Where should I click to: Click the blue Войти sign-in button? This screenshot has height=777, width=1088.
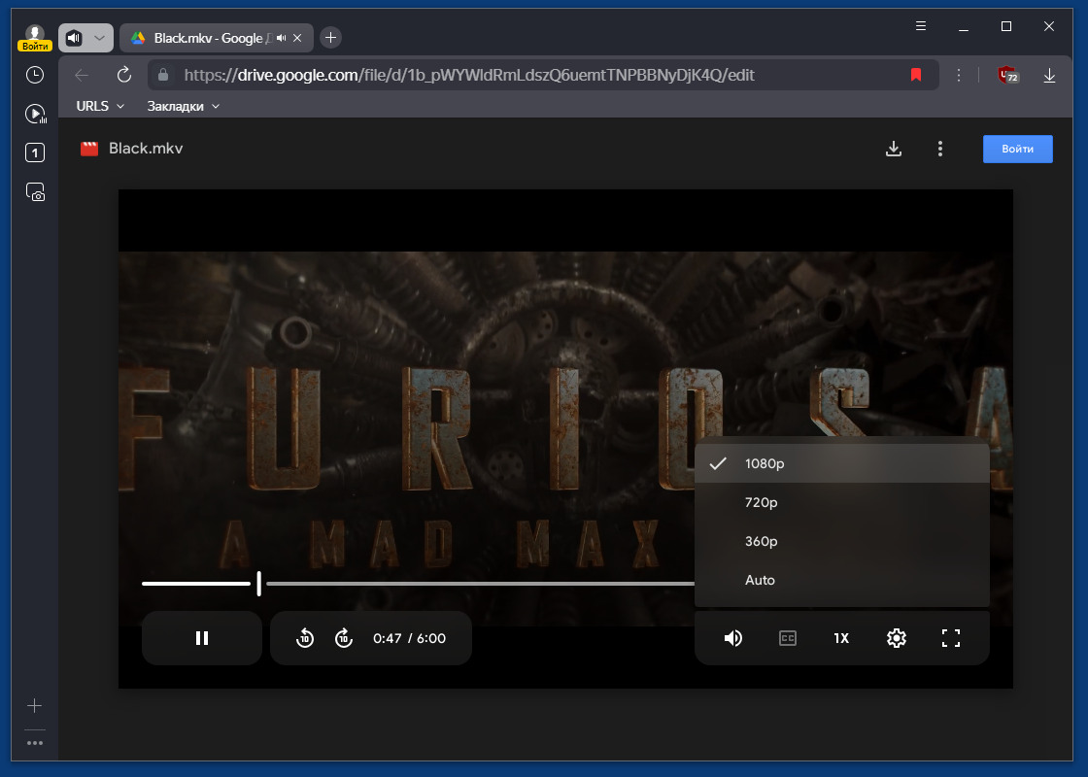[1017, 150]
